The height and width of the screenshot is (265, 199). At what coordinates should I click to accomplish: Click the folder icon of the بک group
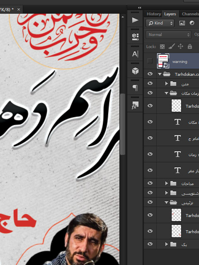[173, 244]
